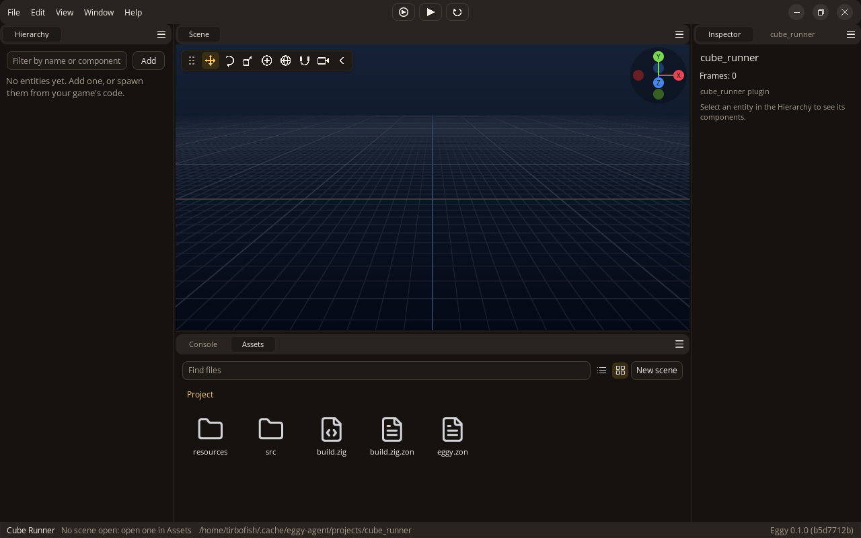Screen dimensions: 861x538
Task: Open the Inspector panel options menu
Action: click(851, 34)
